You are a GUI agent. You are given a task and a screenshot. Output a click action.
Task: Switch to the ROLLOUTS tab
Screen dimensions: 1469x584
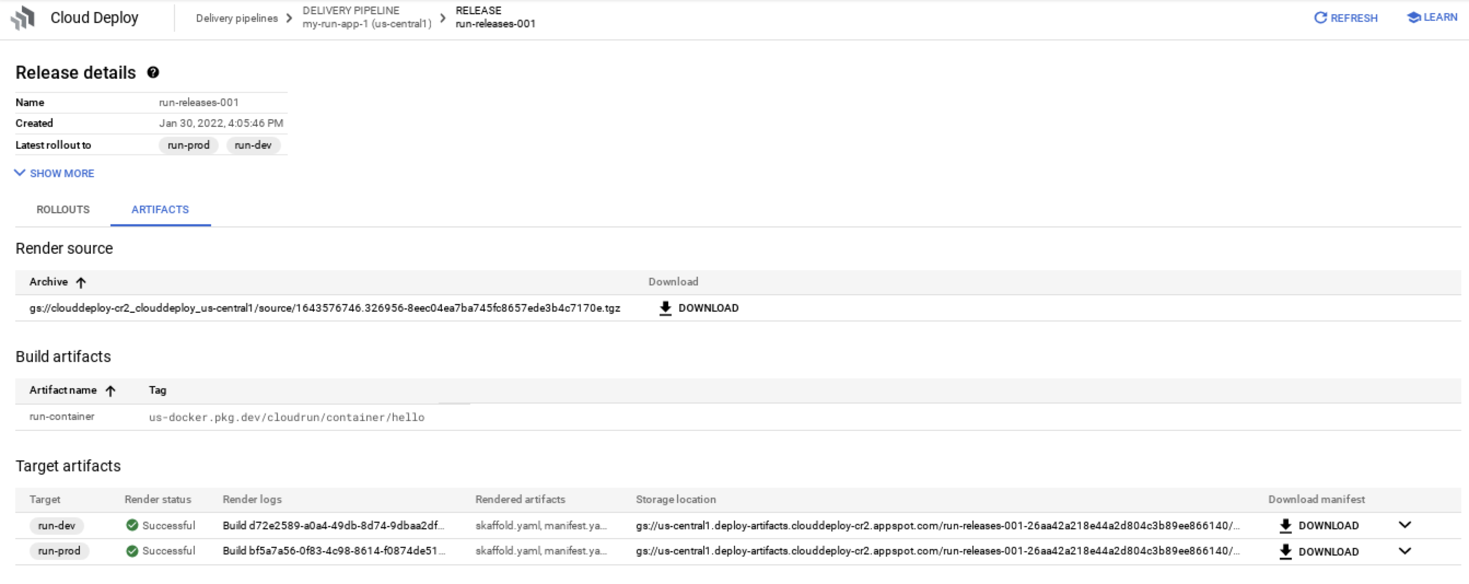[63, 209]
